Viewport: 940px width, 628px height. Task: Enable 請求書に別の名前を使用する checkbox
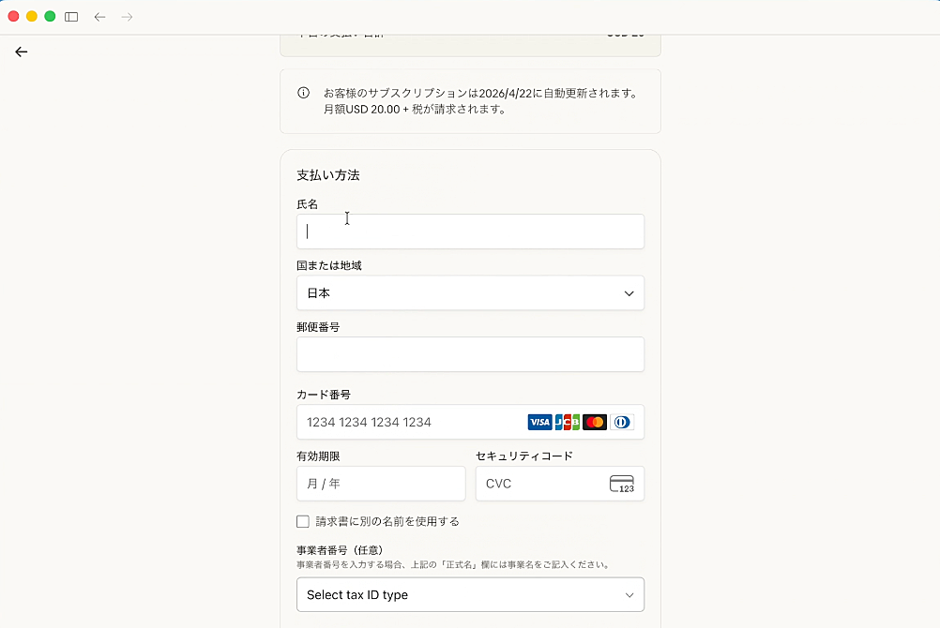[x=303, y=521]
